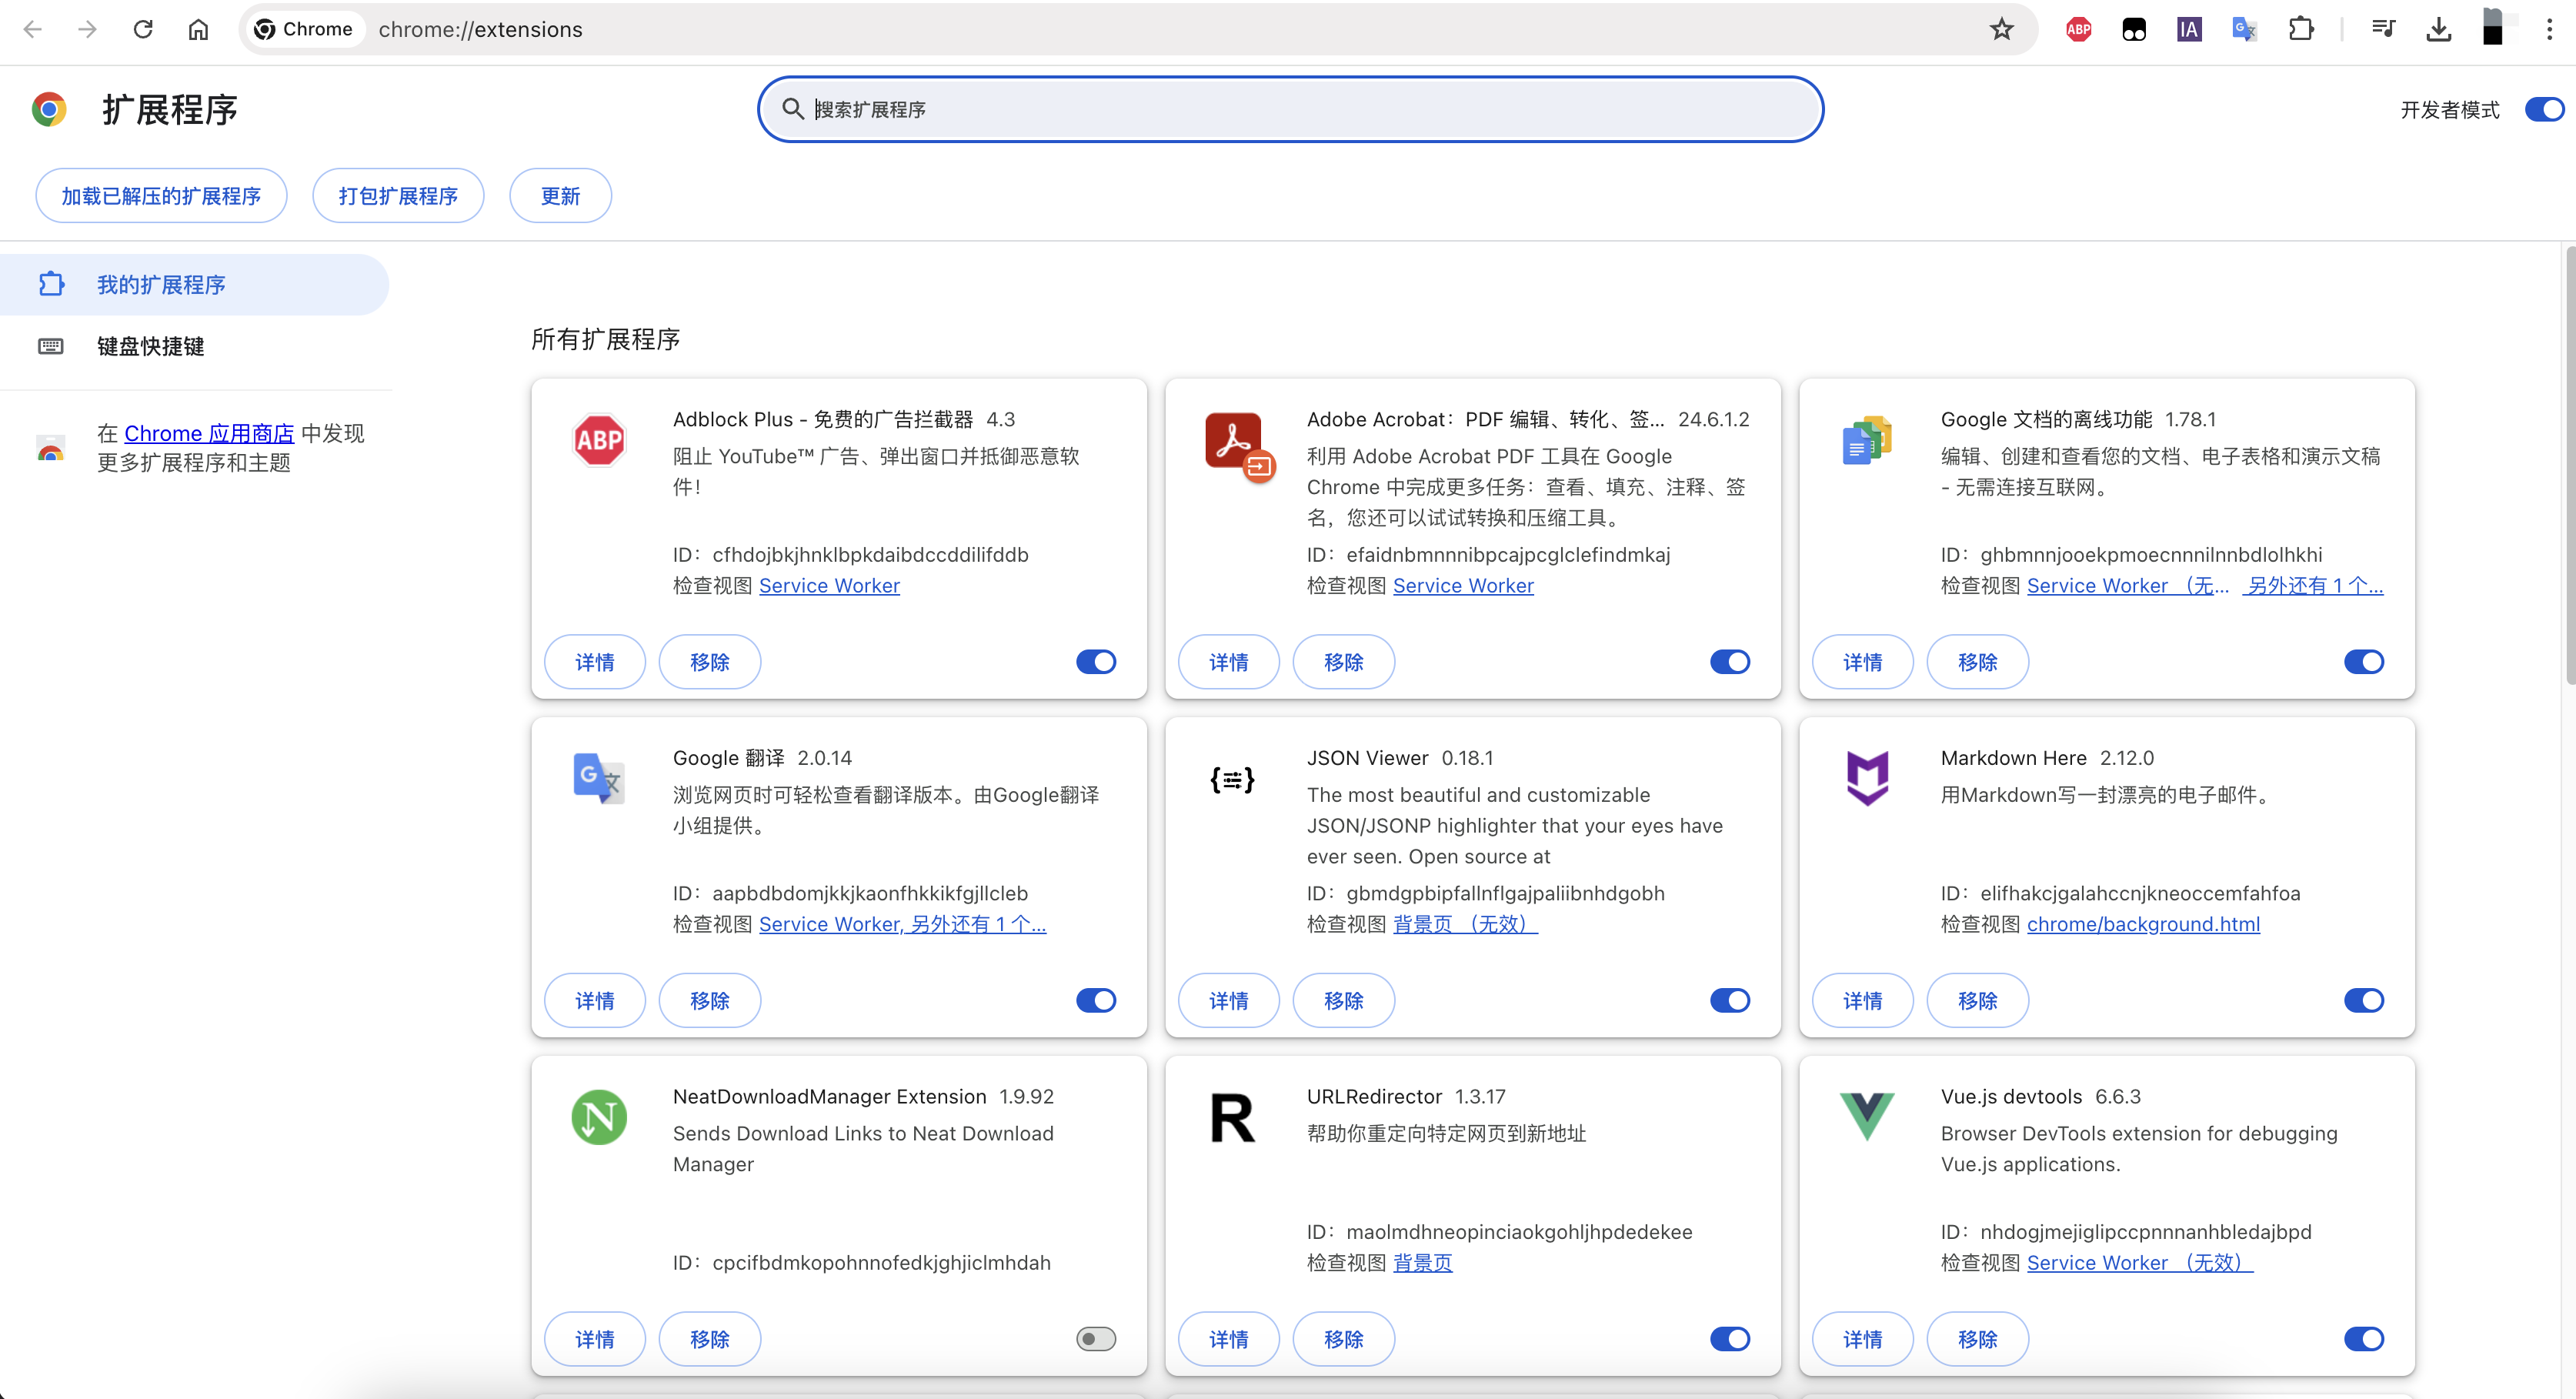2576x1399 pixels.
Task: Open the profile avatar menu
Action: pos(2494,27)
